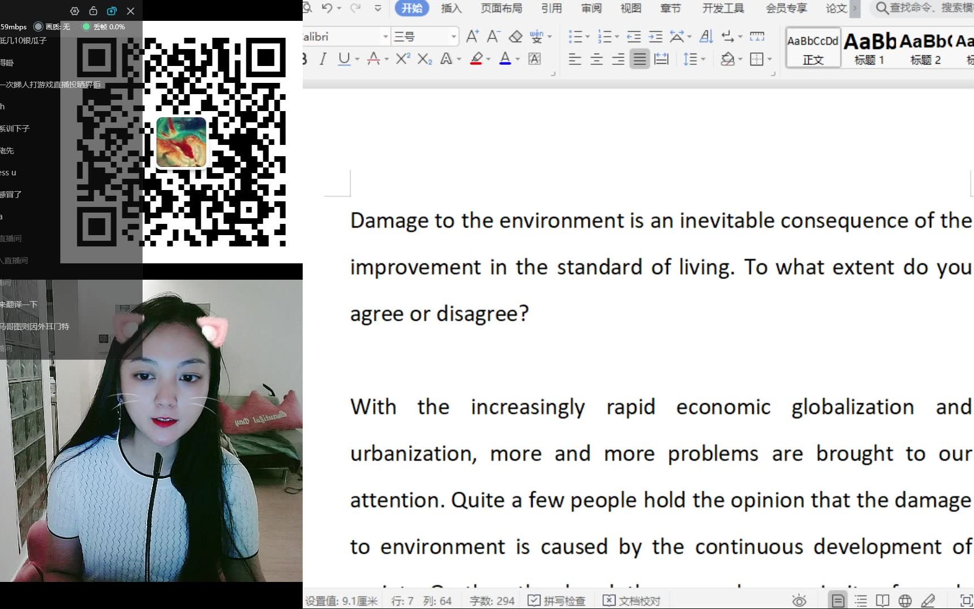
Task: Apply the 正文 style
Action: (813, 48)
